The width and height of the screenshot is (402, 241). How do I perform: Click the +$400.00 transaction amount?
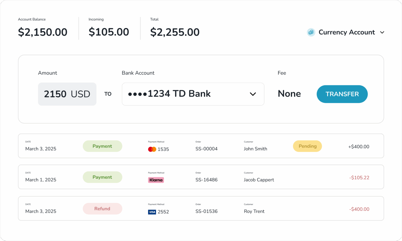(359, 147)
